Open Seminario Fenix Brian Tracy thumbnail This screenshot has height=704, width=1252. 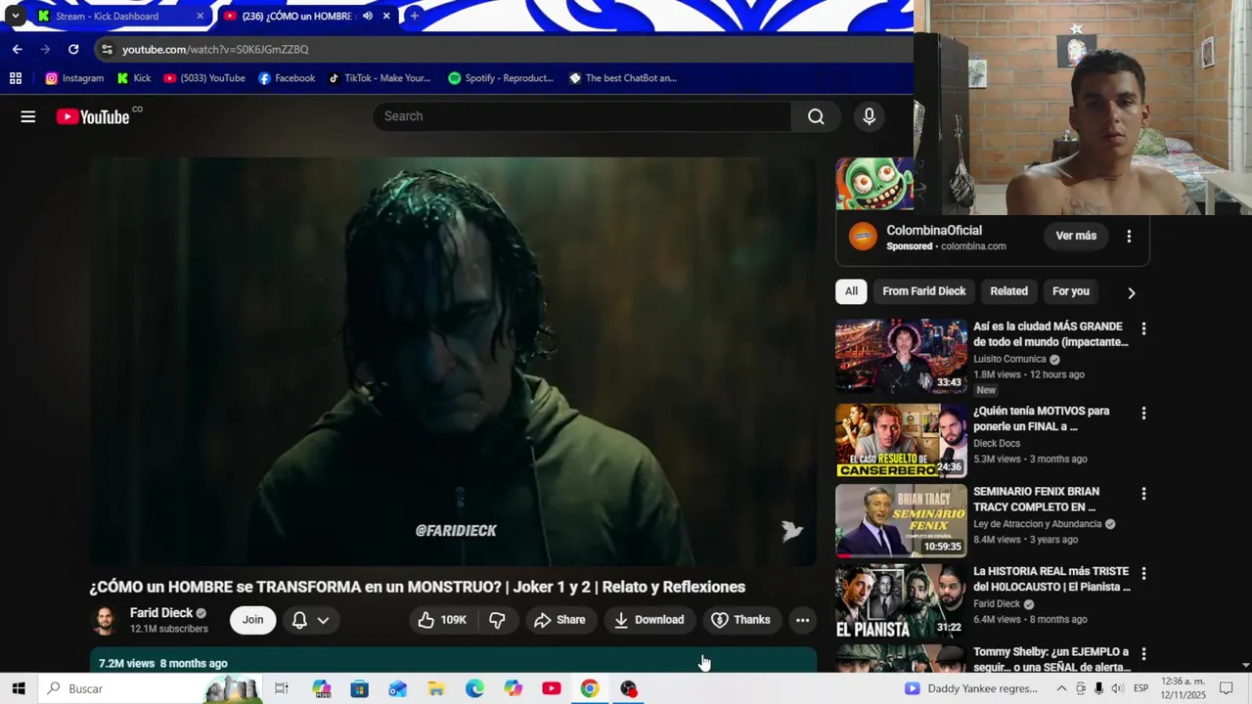click(x=901, y=520)
